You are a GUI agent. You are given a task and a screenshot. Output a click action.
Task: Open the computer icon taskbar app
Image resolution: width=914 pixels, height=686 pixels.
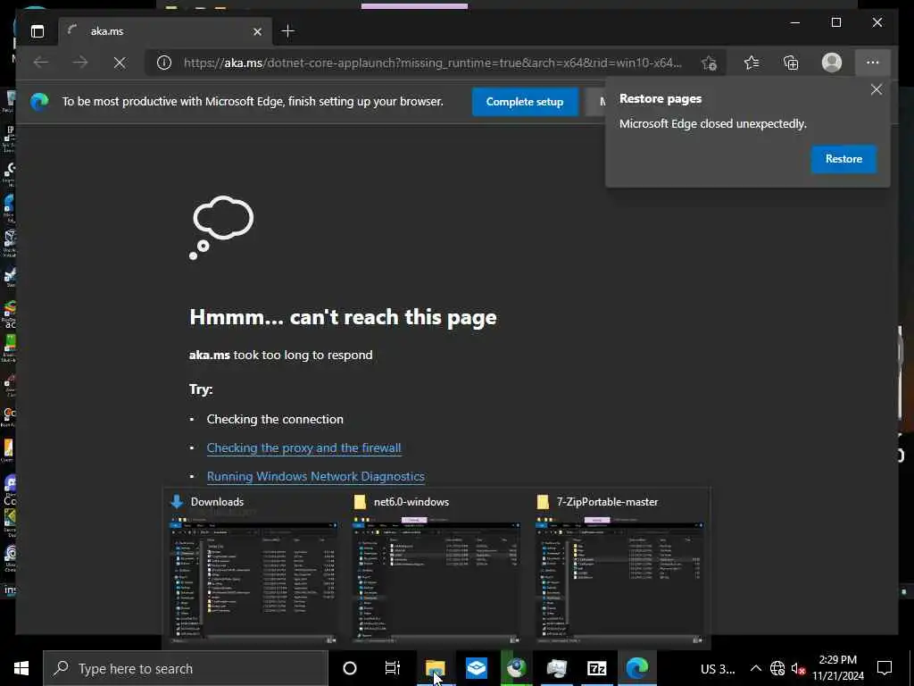click(557, 668)
